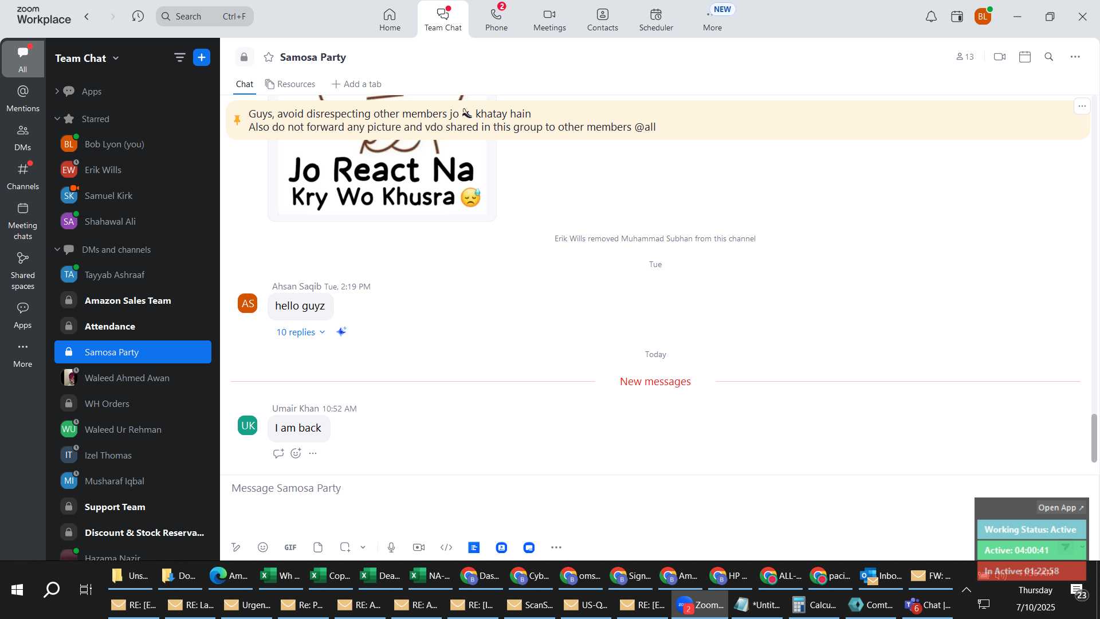Image resolution: width=1100 pixels, height=619 pixels.
Task: Open the Meetings tab
Action: click(x=549, y=19)
